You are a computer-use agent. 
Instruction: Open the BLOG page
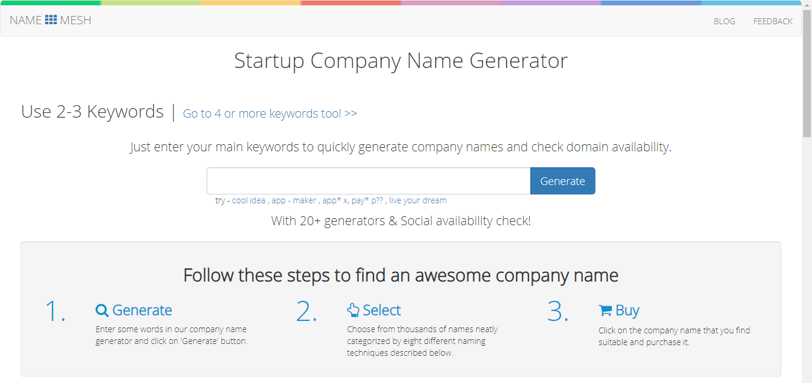coord(724,21)
